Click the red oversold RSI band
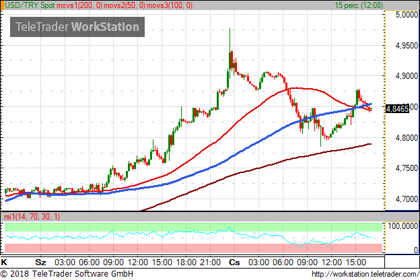This screenshot has width=420, height=280. click(193, 248)
